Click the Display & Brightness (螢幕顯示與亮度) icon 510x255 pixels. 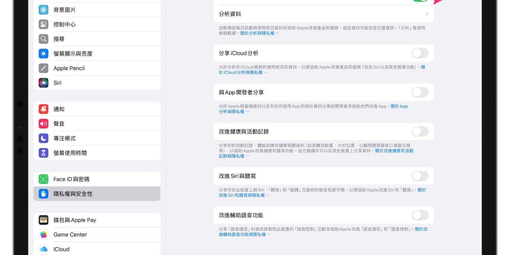(x=43, y=54)
